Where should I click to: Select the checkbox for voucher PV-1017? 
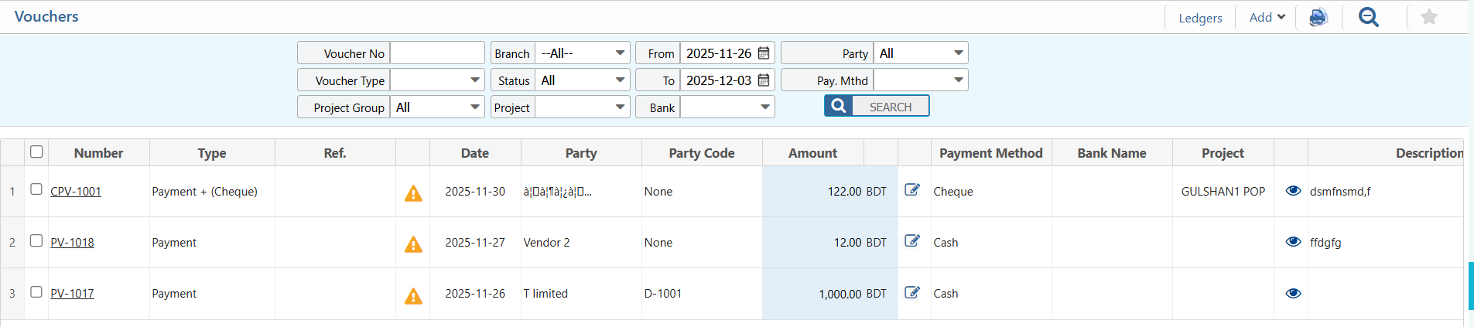tap(36, 292)
